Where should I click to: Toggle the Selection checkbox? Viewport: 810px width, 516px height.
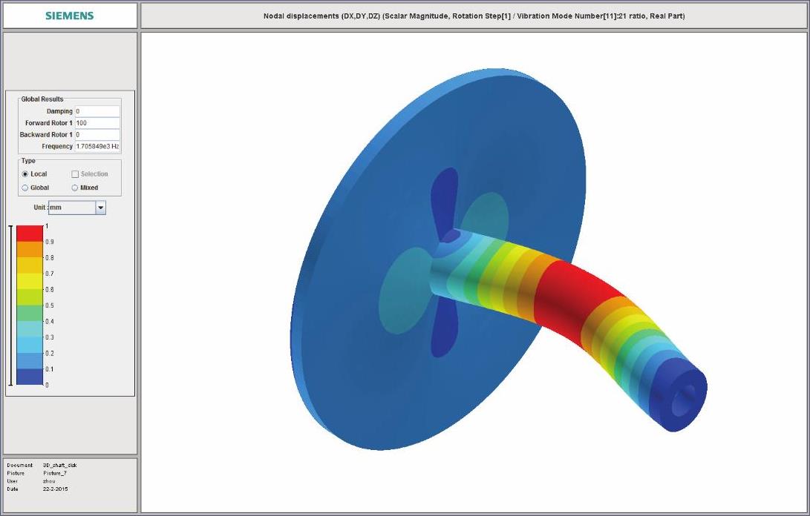click(75, 174)
